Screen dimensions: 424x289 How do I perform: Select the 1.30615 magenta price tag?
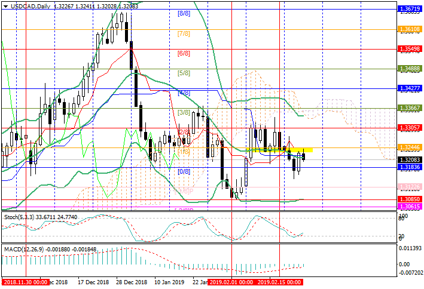click(410, 206)
